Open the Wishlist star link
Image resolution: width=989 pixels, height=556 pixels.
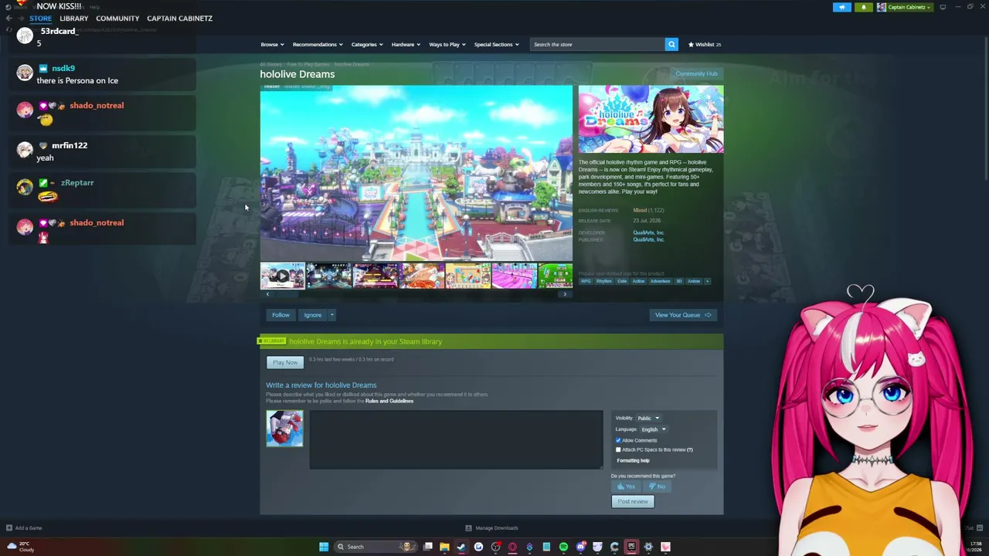pos(705,44)
